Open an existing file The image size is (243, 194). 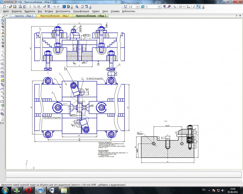click(11, 7)
